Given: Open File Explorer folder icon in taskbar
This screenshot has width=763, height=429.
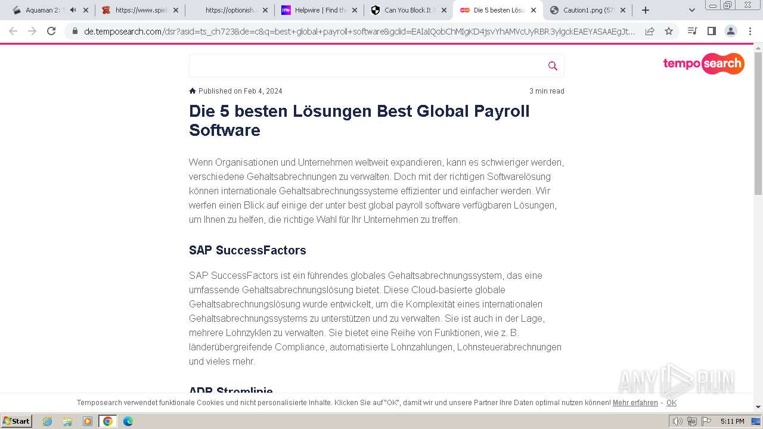Looking at the screenshot, I should pos(67,421).
